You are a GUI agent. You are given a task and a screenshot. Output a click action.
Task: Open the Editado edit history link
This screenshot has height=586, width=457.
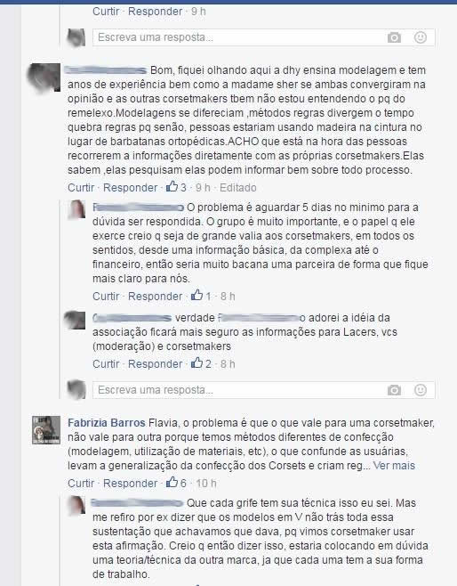(237, 188)
